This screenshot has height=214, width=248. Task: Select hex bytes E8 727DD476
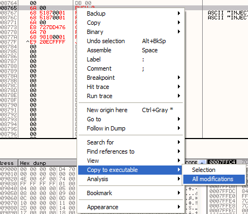point(47,27)
